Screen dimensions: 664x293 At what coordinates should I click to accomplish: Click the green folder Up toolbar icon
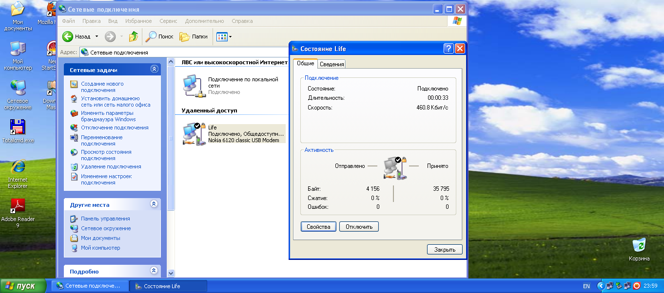point(134,37)
